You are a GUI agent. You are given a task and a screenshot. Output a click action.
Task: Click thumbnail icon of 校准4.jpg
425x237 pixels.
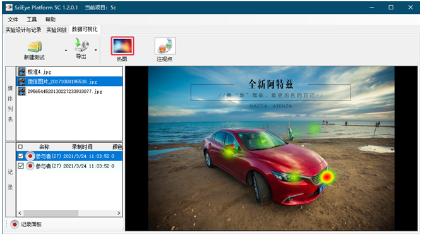(x=21, y=71)
